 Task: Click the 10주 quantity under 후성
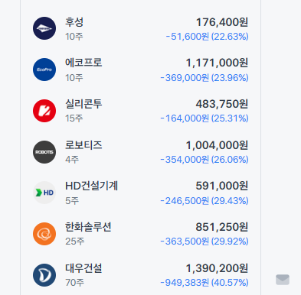pyautogui.click(x=74, y=37)
